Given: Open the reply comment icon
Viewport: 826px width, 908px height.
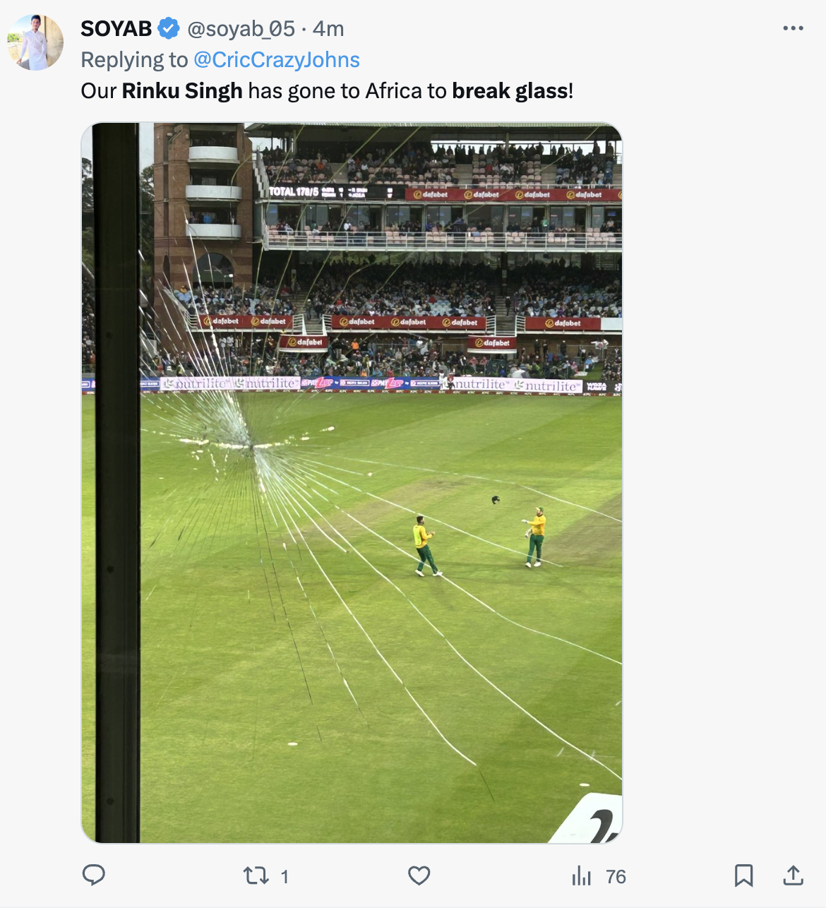Looking at the screenshot, I should pyautogui.click(x=94, y=876).
